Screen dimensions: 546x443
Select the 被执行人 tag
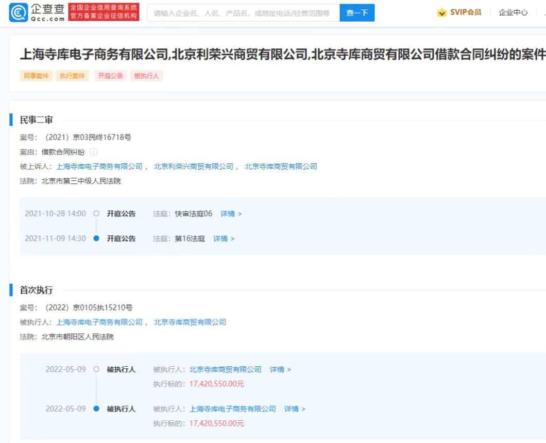point(147,76)
